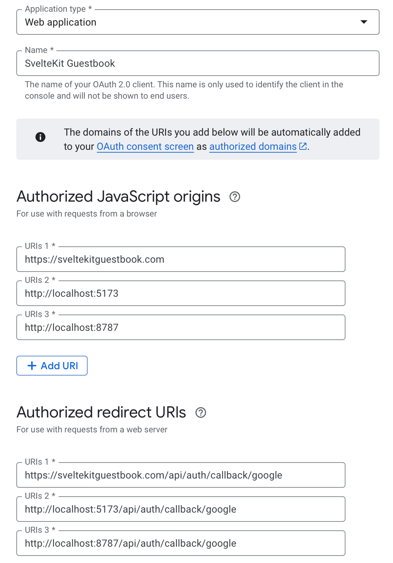Click the URIs 1 origin field with sveltekitguestbook.com
393x563 pixels.
pos(181,259)
